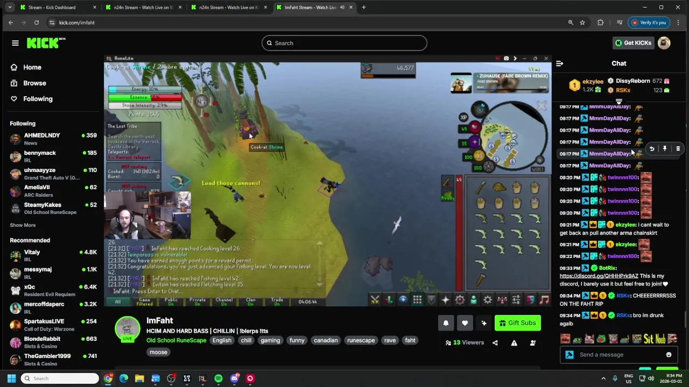Click the moose tag

(x=158, y=352)
